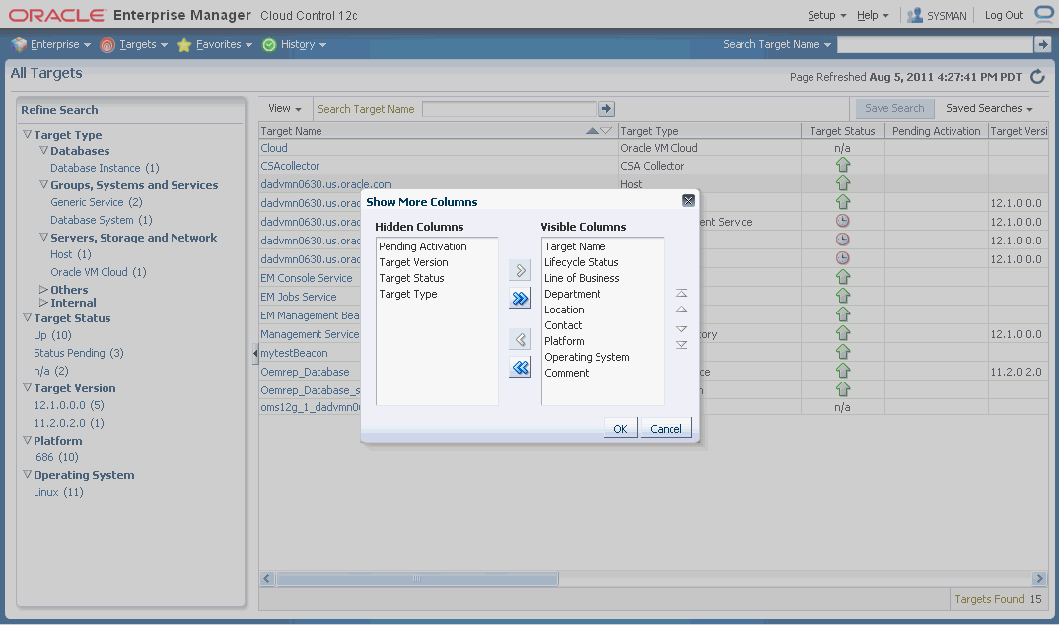Expand the Others tree node
The width and height of the screenshot is (1059, 625).
click(44, 289)
